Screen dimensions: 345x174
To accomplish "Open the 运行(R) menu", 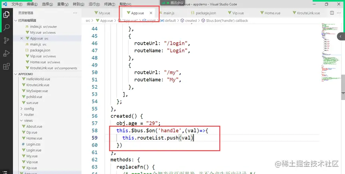I will [94, 4].
